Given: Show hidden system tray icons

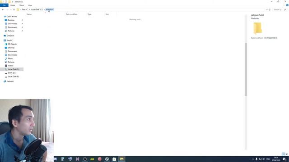Looking at the screenshot, I should click(253, 159).
